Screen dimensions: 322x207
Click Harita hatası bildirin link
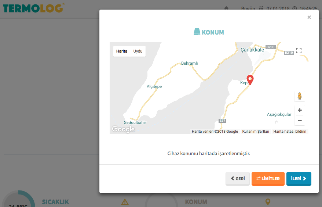290,131
